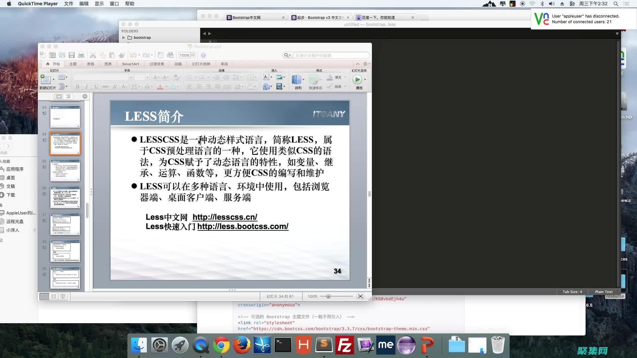Open FileZilla from the Dock
This screenshot has width=637, height=358.
click(345, 345)
